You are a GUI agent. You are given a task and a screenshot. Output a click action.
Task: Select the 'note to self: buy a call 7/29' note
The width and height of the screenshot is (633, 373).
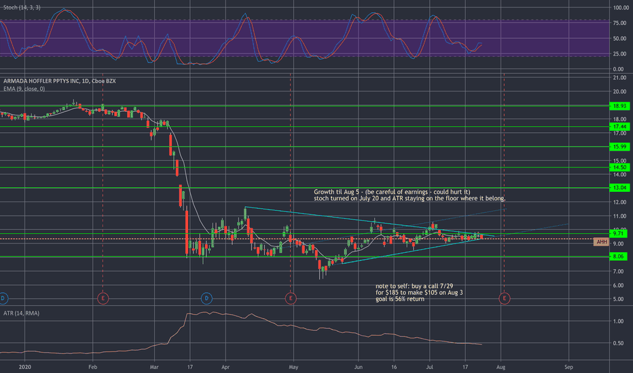pos(414,286)
